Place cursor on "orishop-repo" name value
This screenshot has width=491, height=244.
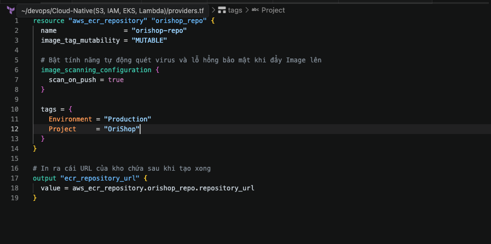tap(159, 31)
